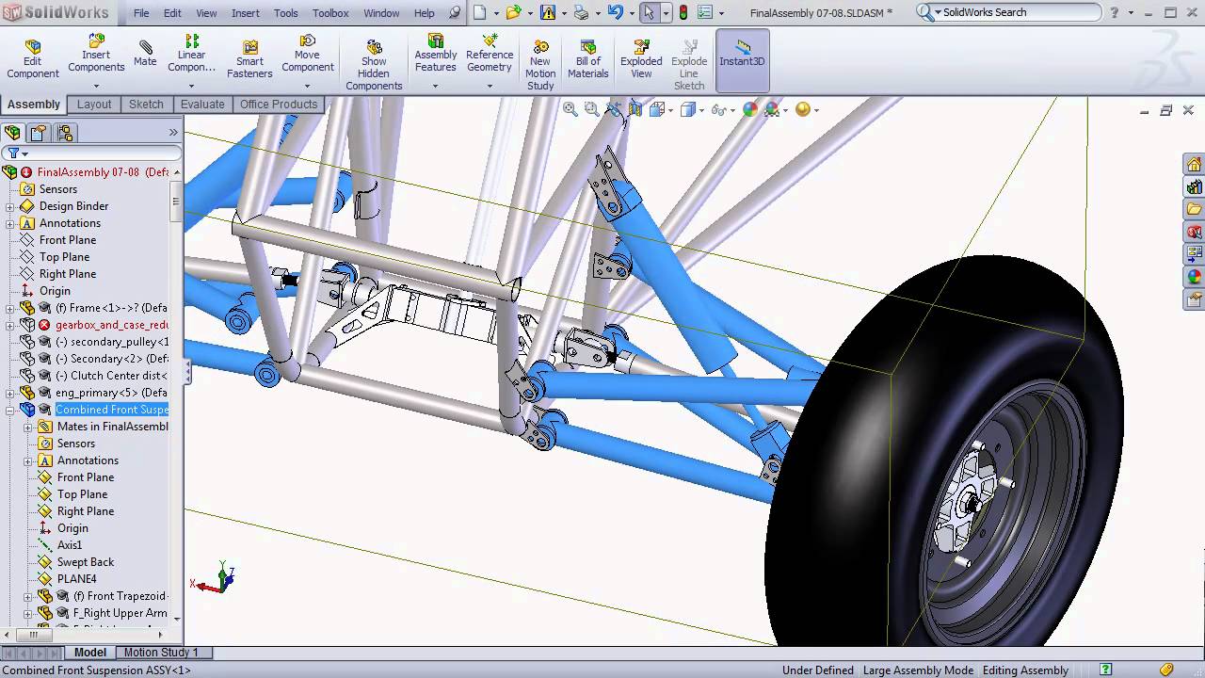Open the FeatureManager design tree tab
The height and width of the screenshot is (678, 1205).
coord(12,133)
